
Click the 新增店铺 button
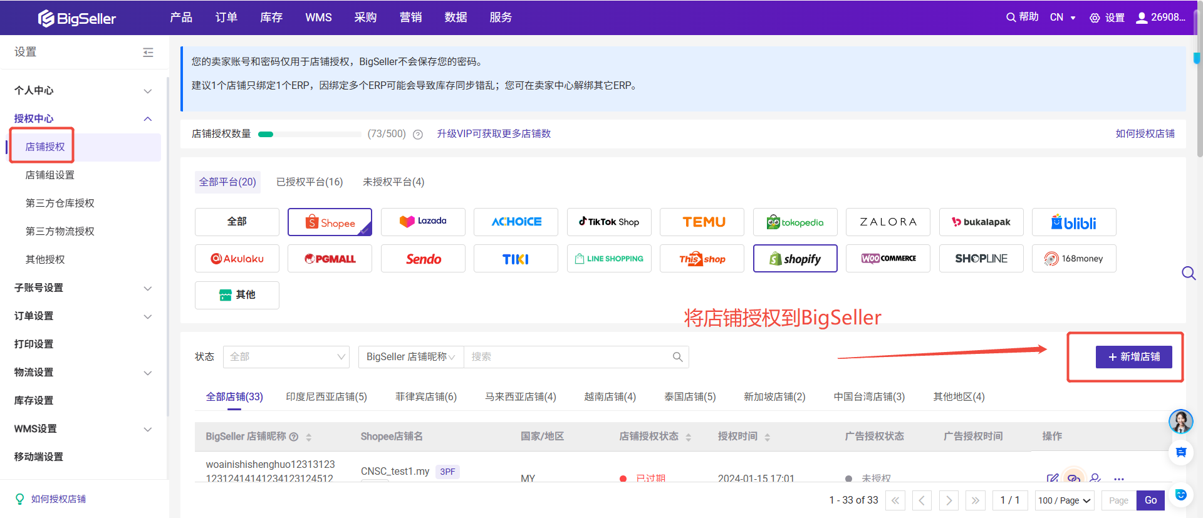[x=1133, y=357]
